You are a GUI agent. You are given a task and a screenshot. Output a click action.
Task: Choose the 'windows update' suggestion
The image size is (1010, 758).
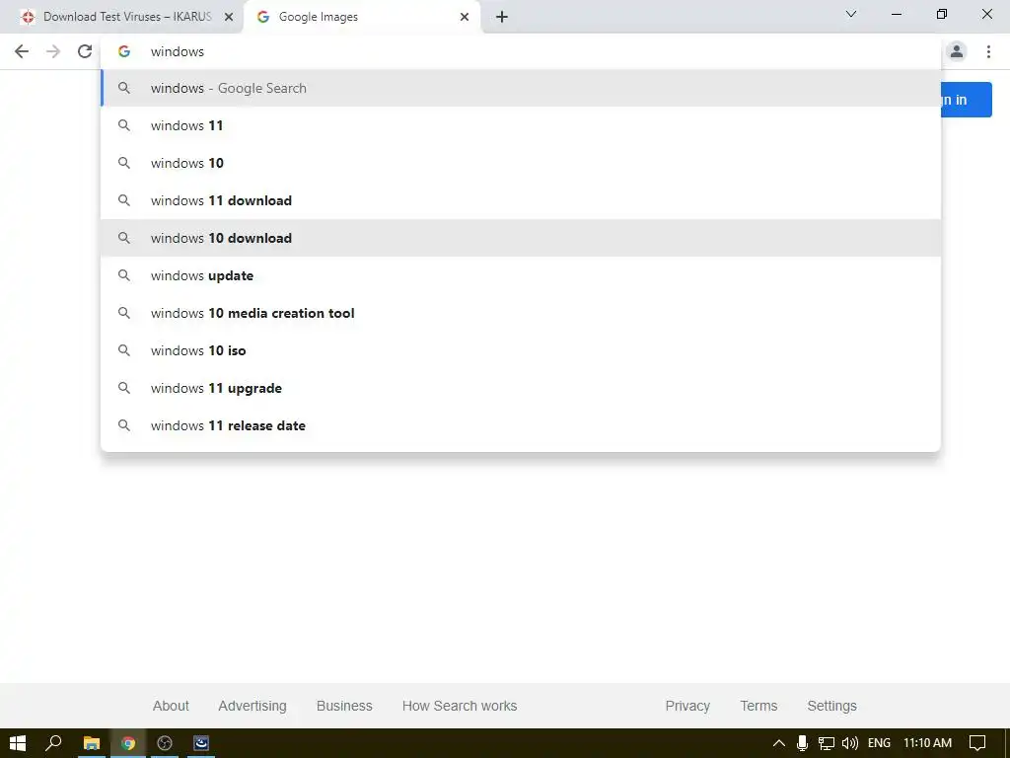pos(521,275)
